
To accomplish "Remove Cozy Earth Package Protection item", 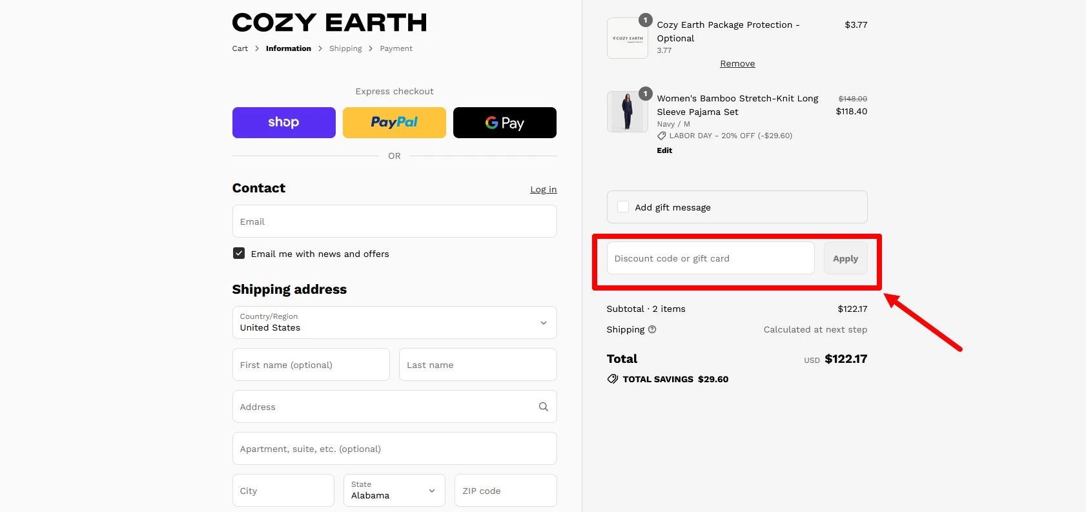I will tap(737, 63).
